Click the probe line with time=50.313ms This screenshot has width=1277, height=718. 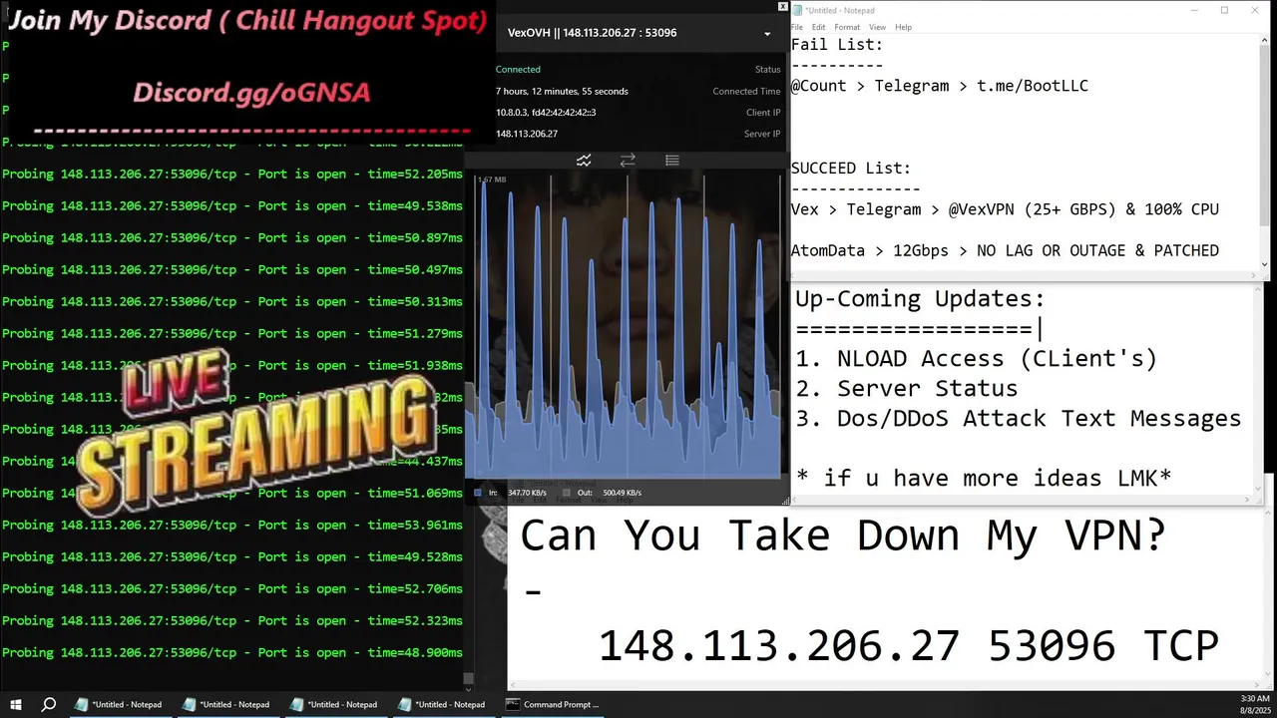pos(232,302)
